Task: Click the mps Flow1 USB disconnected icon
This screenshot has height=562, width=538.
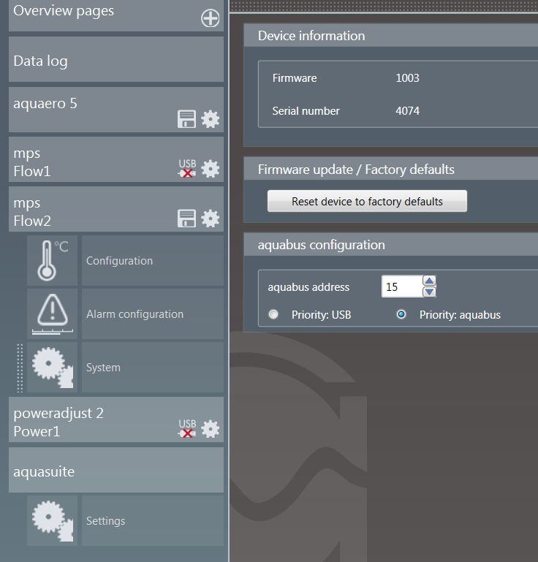Action: coord(187,169)
